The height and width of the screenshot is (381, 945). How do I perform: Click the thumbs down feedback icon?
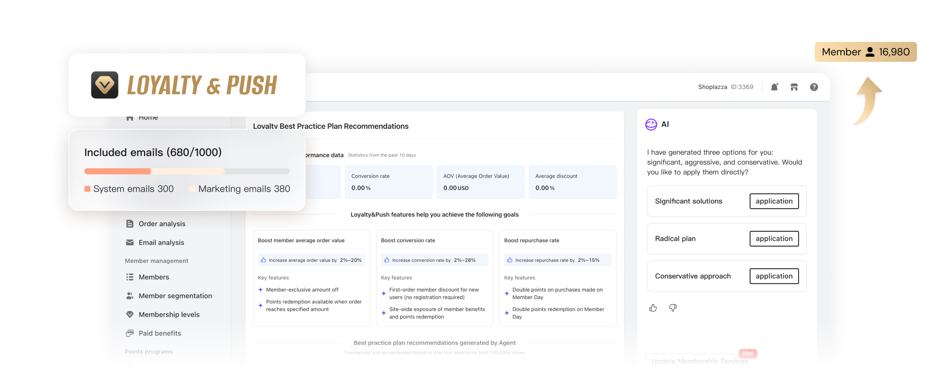673,308
